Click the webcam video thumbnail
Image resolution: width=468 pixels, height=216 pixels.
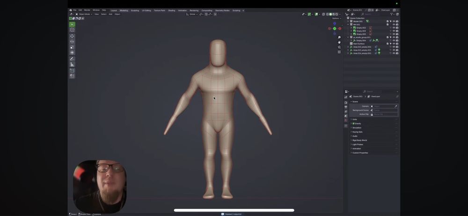pos(100,187)
